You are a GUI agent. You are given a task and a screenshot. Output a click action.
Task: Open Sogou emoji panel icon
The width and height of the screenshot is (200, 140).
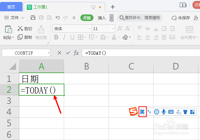pyautogui.click(x=157, y=112)
